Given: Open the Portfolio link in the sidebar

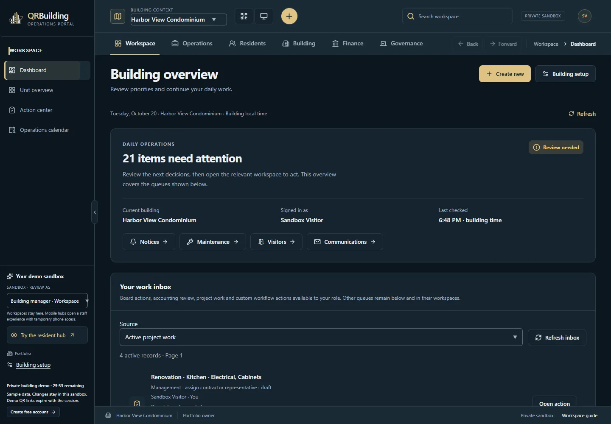Looking at the screenshot, I should 19,354.
